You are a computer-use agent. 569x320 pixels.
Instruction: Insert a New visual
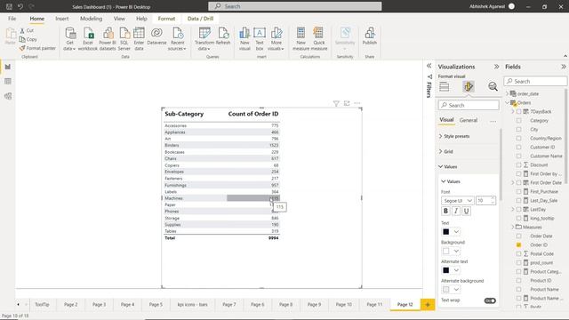(x=244, y=39)
